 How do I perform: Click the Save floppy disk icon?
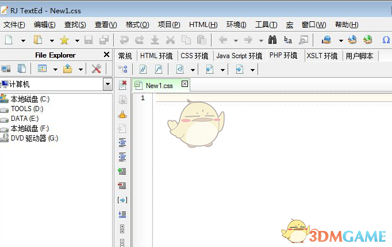(x=89, y=40)
